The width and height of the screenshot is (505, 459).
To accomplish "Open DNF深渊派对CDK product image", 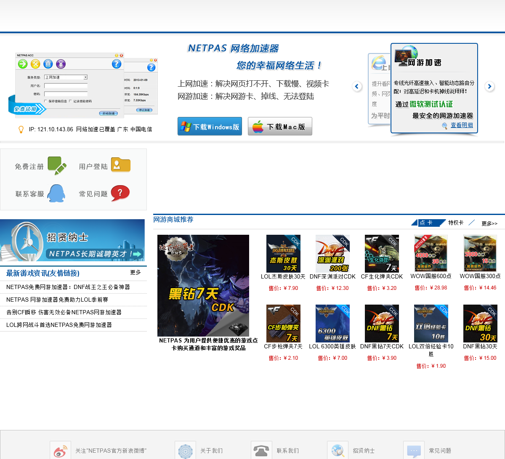I will [x=332, y=254].
